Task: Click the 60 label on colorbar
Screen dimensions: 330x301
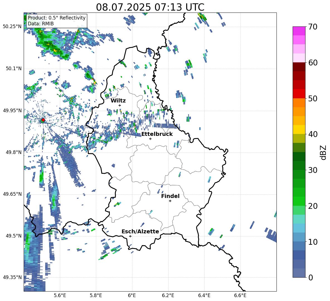Action: pos(313,63)
